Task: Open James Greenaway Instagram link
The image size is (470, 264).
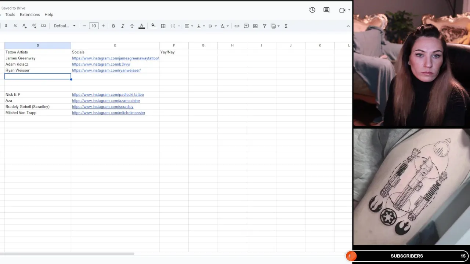Action: click(x=115, y=58)
